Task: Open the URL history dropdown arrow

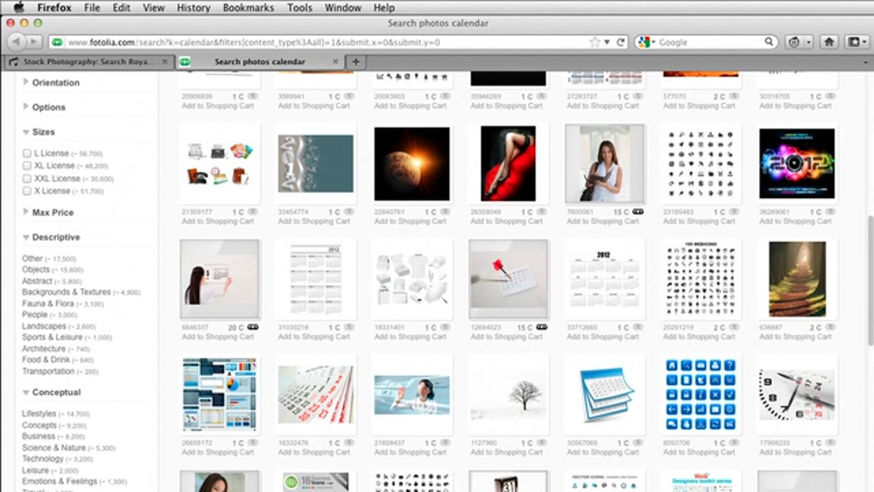Action: click(x=607, y=42)
